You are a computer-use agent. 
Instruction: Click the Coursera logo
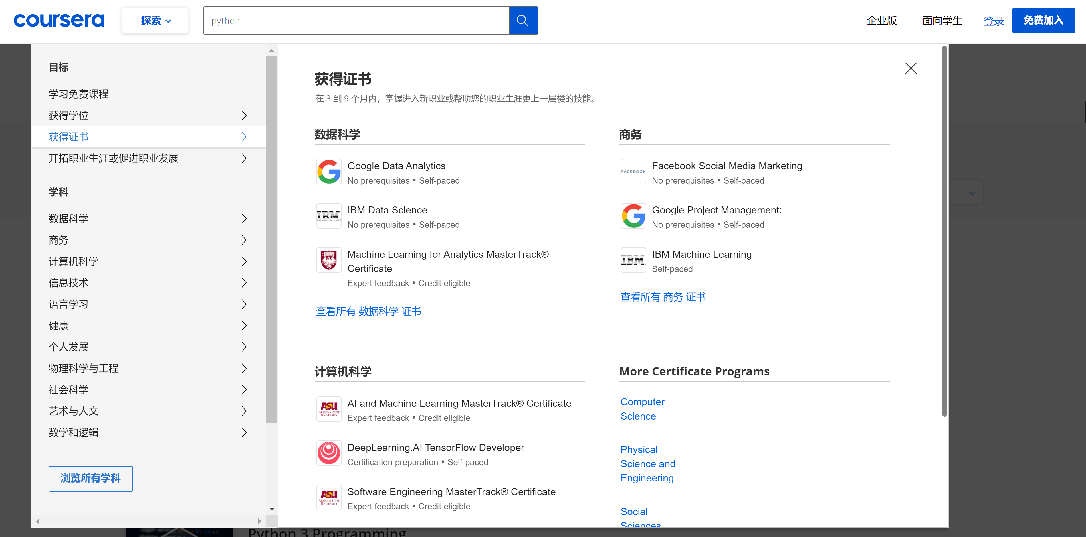pos(58,20)
